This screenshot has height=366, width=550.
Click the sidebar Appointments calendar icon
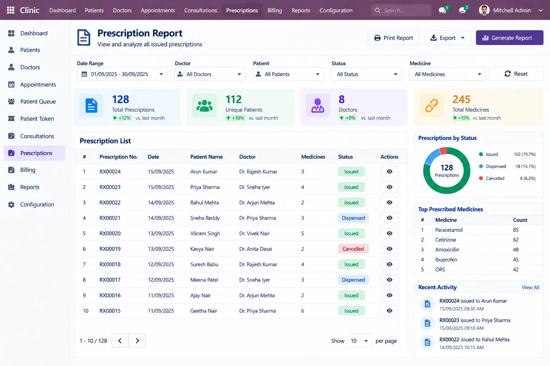(11, 84)
